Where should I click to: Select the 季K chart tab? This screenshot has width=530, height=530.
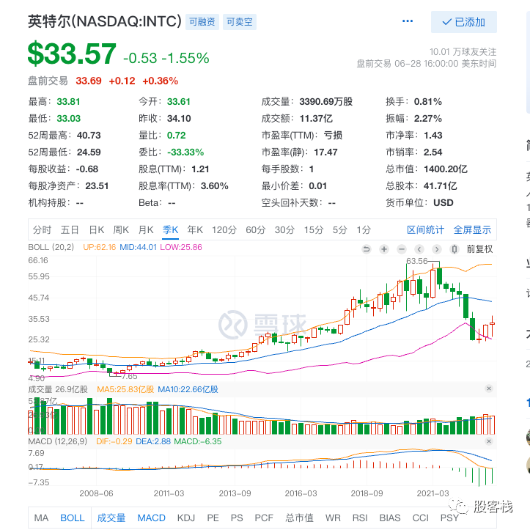pyautogui.click(x=170, y=230)
